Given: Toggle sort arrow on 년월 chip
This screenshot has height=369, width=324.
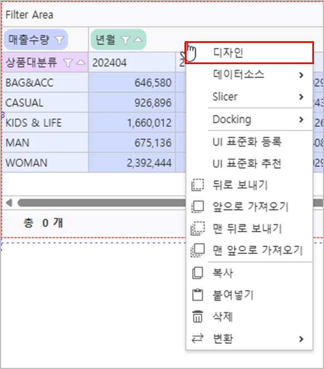Looking at the screenshot, I should pyautogui.click(x=138, y=40).
